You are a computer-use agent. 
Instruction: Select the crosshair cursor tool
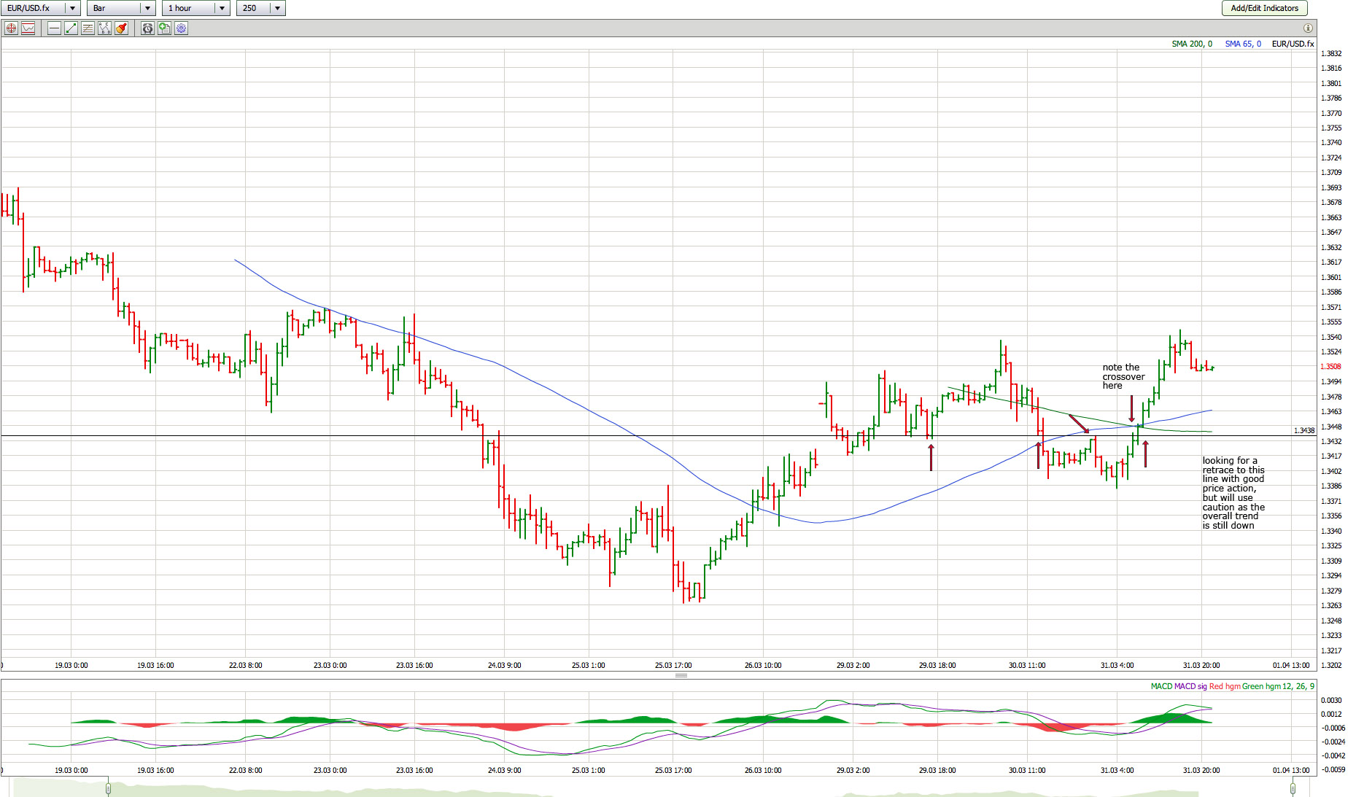coord(11,28)
